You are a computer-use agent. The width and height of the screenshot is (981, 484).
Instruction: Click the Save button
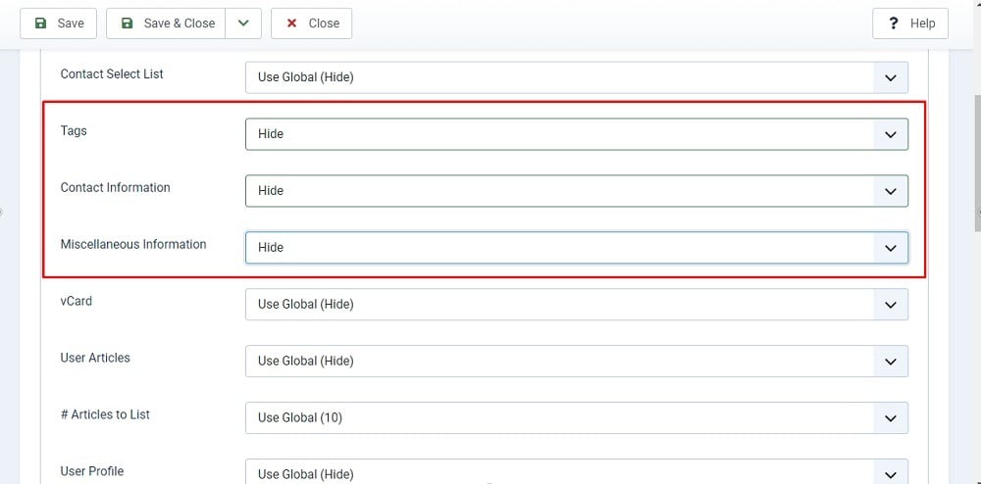pyautogui.click(x=58, y=24)
